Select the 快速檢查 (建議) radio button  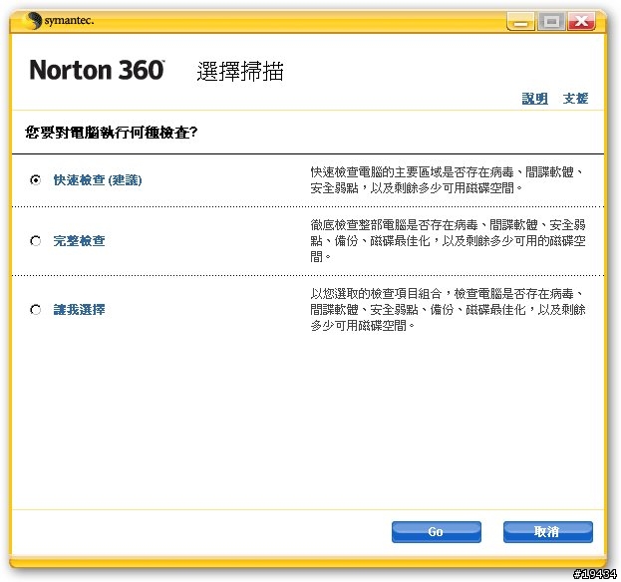click(x=35, y=180)
